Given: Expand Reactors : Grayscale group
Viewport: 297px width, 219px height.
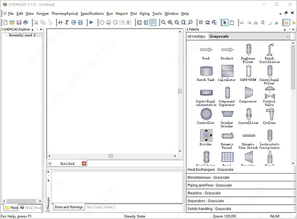Looking at the screenshot, I should click(240, 193).
